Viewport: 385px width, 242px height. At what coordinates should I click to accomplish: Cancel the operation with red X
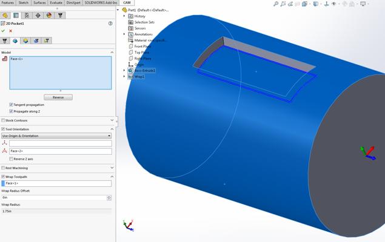(x=10, y=31)
